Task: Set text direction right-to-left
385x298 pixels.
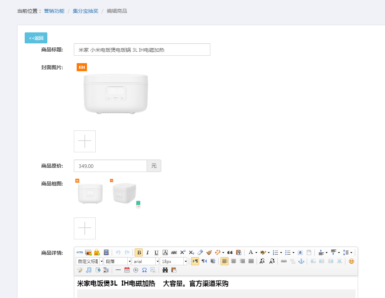Action: coord(204,261)
